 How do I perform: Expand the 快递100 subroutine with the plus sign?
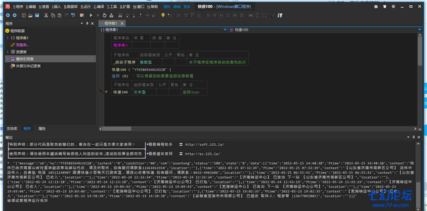point(106,92)
